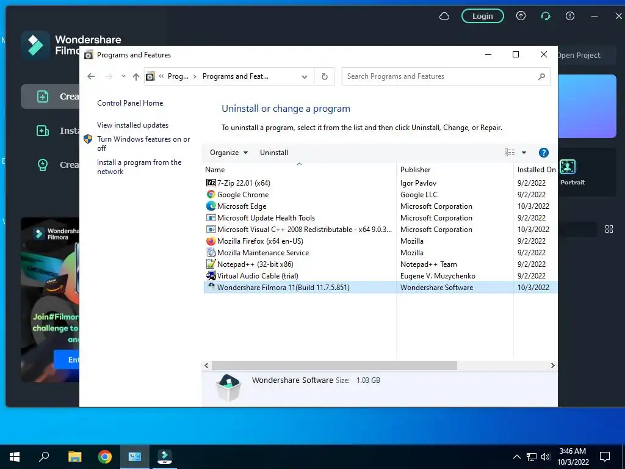Click the Filmora taskbar icon
The height and width of the screenshot is (469, 625).
(165, 457)
